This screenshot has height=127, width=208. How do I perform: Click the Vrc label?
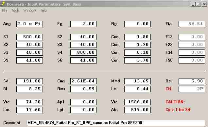click(6, 102)
